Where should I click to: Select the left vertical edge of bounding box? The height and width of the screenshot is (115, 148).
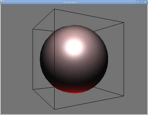coord(33,59)
